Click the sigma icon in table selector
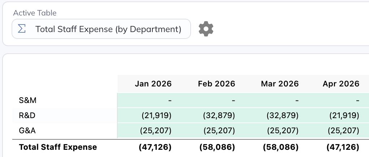 [22, 29]
